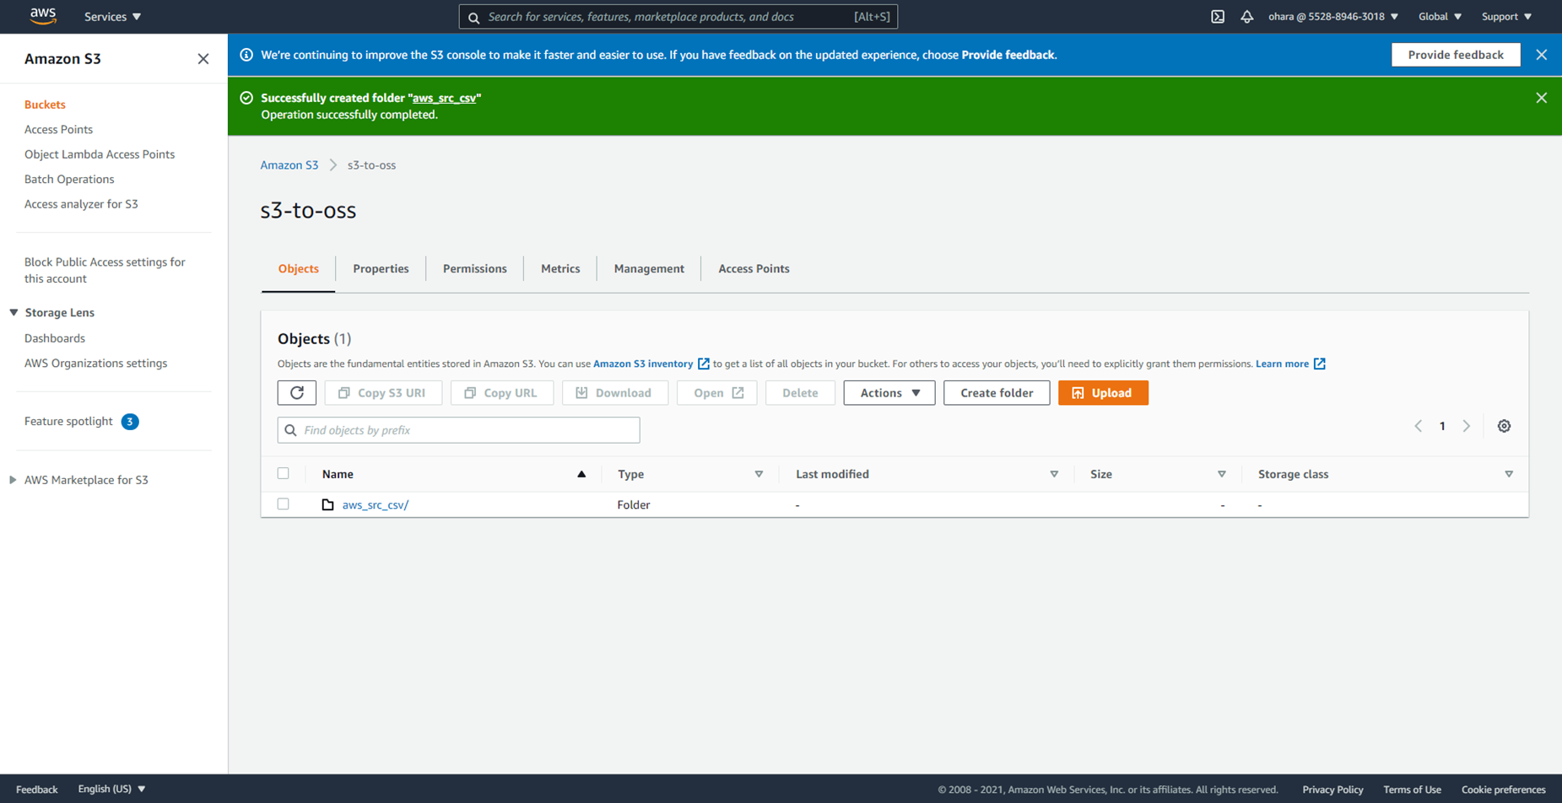Viewport: 1562px width, 803px height.
Task: Click the Amazon S3 inventory link
Action: (643, 364)
